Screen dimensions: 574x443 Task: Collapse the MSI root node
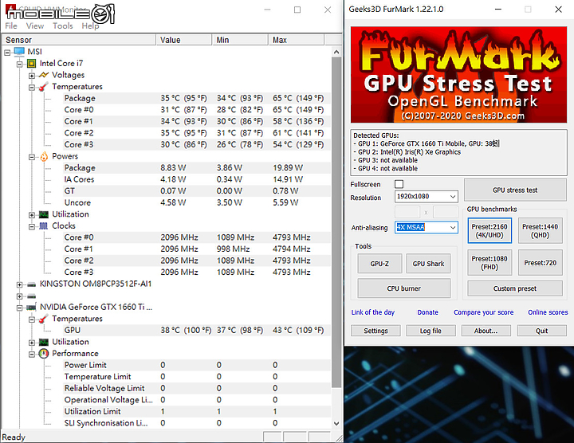pos(7,53)
